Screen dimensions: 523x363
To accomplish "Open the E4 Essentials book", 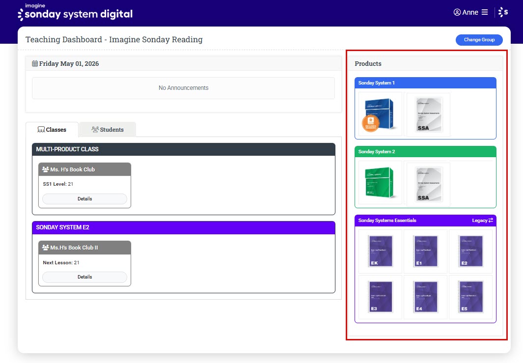I will (x=425, y=297).
